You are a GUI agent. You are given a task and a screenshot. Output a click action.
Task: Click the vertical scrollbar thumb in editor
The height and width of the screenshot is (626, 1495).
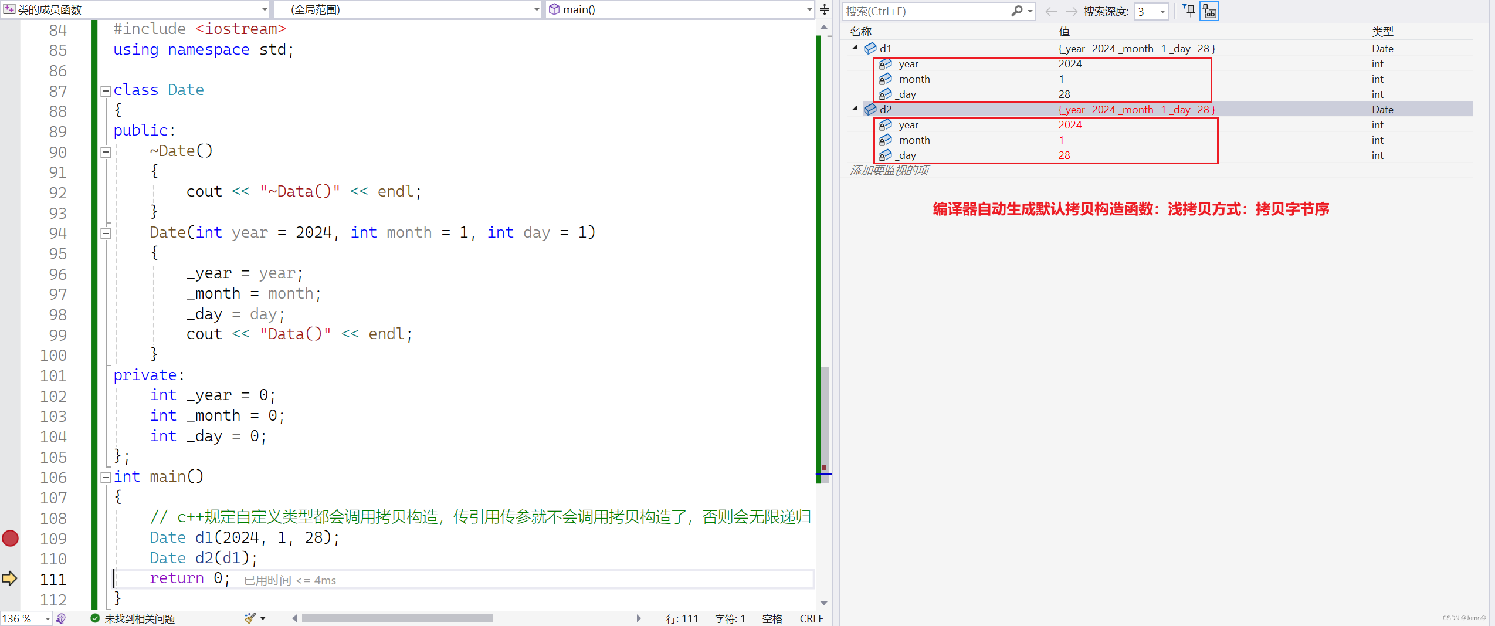[825, 425]
